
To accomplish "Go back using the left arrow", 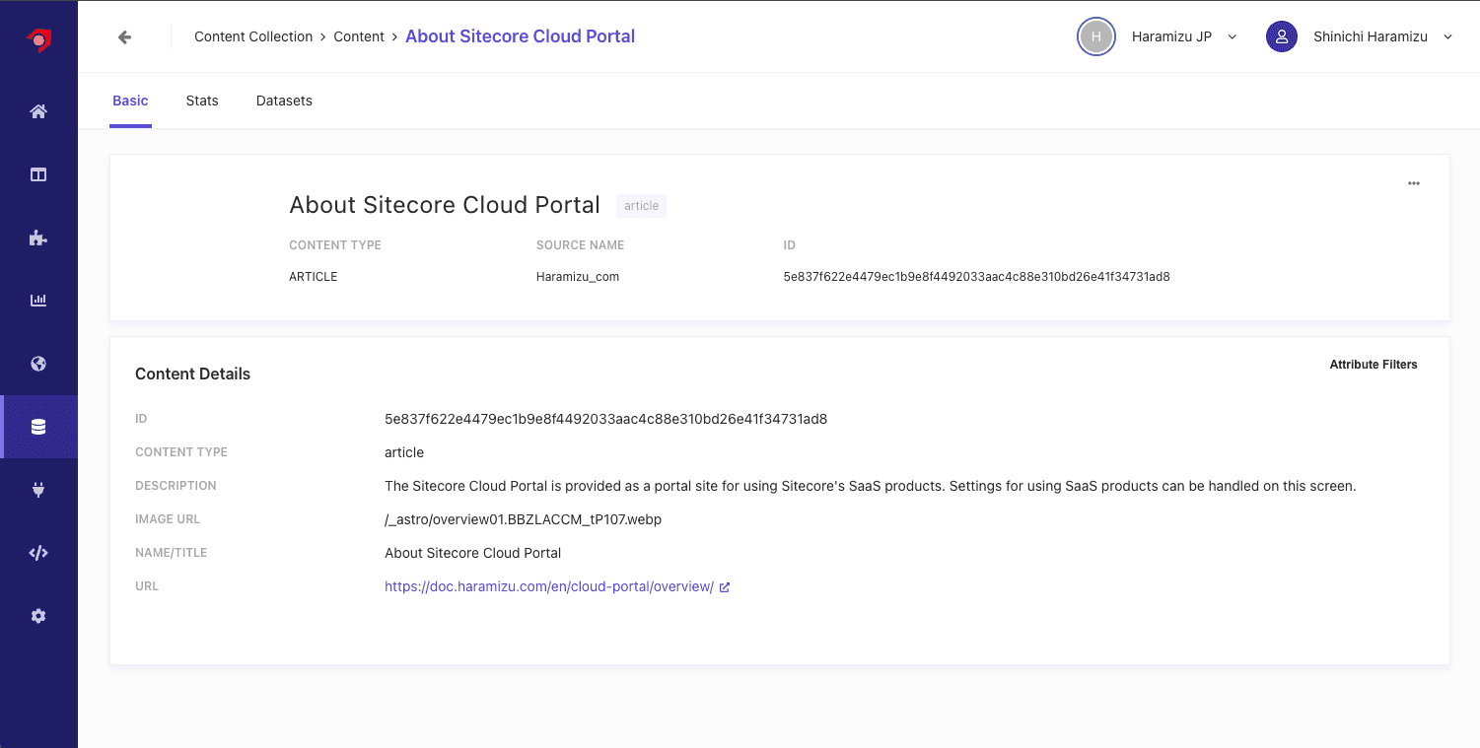I will [x=124, y=37].
